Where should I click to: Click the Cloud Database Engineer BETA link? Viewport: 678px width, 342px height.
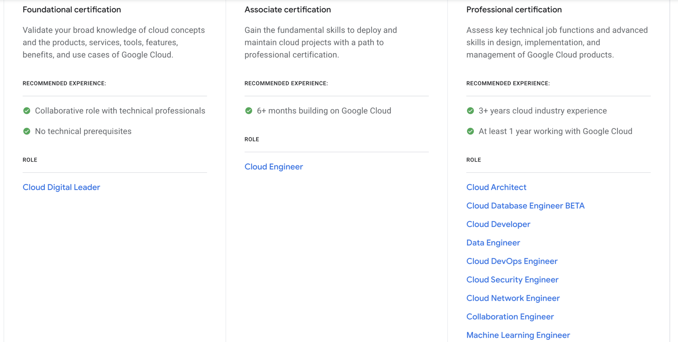pyautogui.click(x=525, y=206)
